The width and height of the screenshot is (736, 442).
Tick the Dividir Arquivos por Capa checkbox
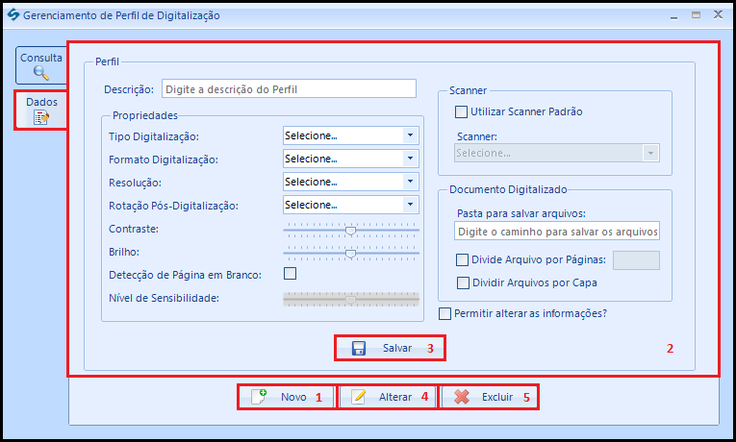[x=463, y=282]
